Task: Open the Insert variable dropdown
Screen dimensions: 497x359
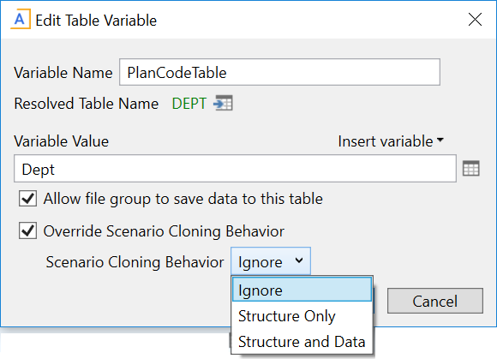Action: (391, 141)
